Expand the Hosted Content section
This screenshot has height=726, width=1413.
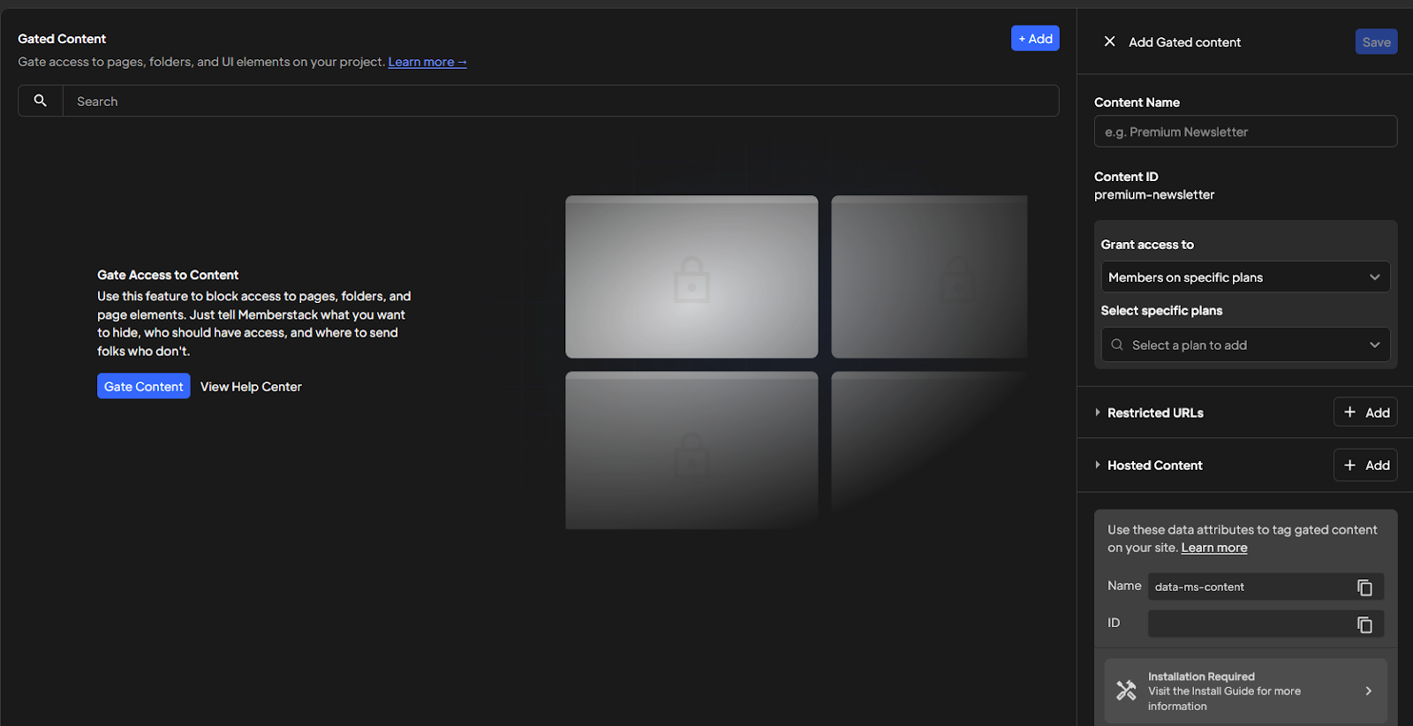click(1098, 465)
